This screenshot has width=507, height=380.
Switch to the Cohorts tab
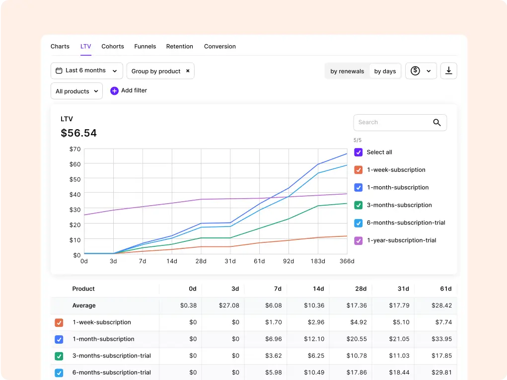[x=113, y=47]
